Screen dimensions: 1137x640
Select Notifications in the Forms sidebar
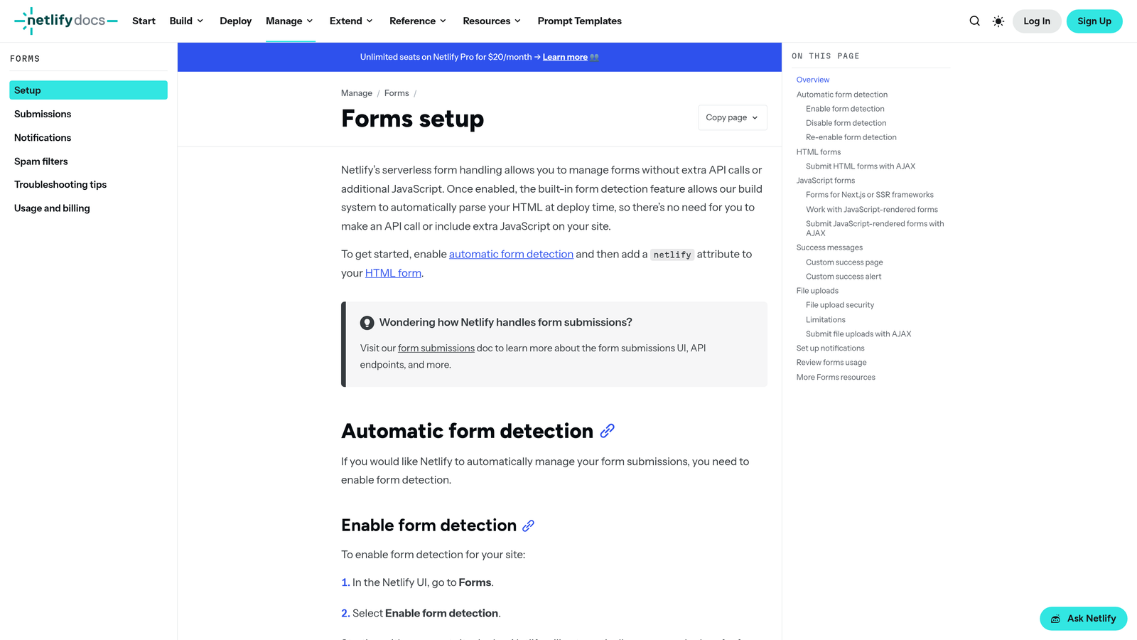[x=88, y=138]
